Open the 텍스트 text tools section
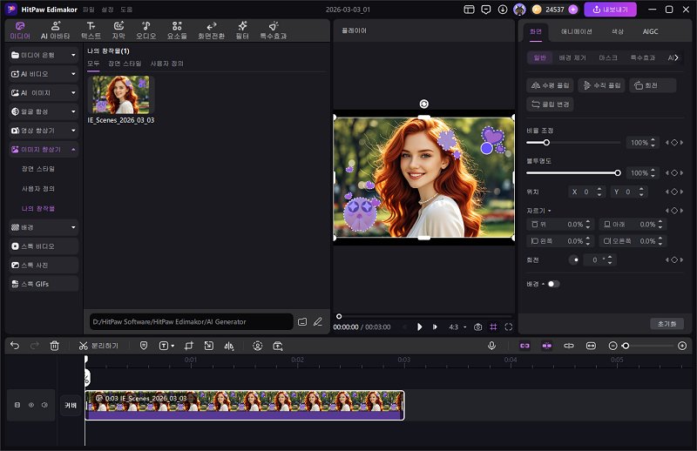Image resolution: width=697 pixels, height=451 pixels. [x=91, y=30]
